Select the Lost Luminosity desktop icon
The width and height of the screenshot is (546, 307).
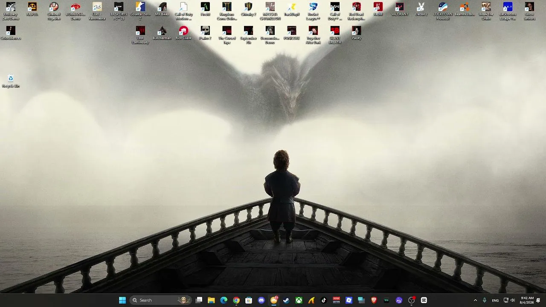(140, 35)
